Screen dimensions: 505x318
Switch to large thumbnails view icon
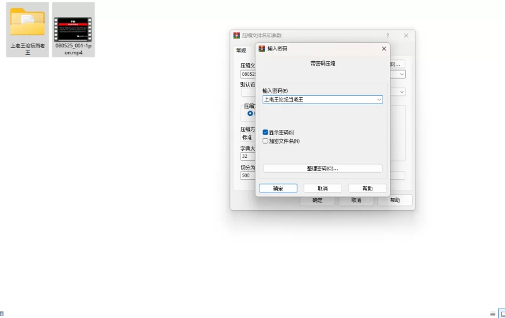pos(502,314)
